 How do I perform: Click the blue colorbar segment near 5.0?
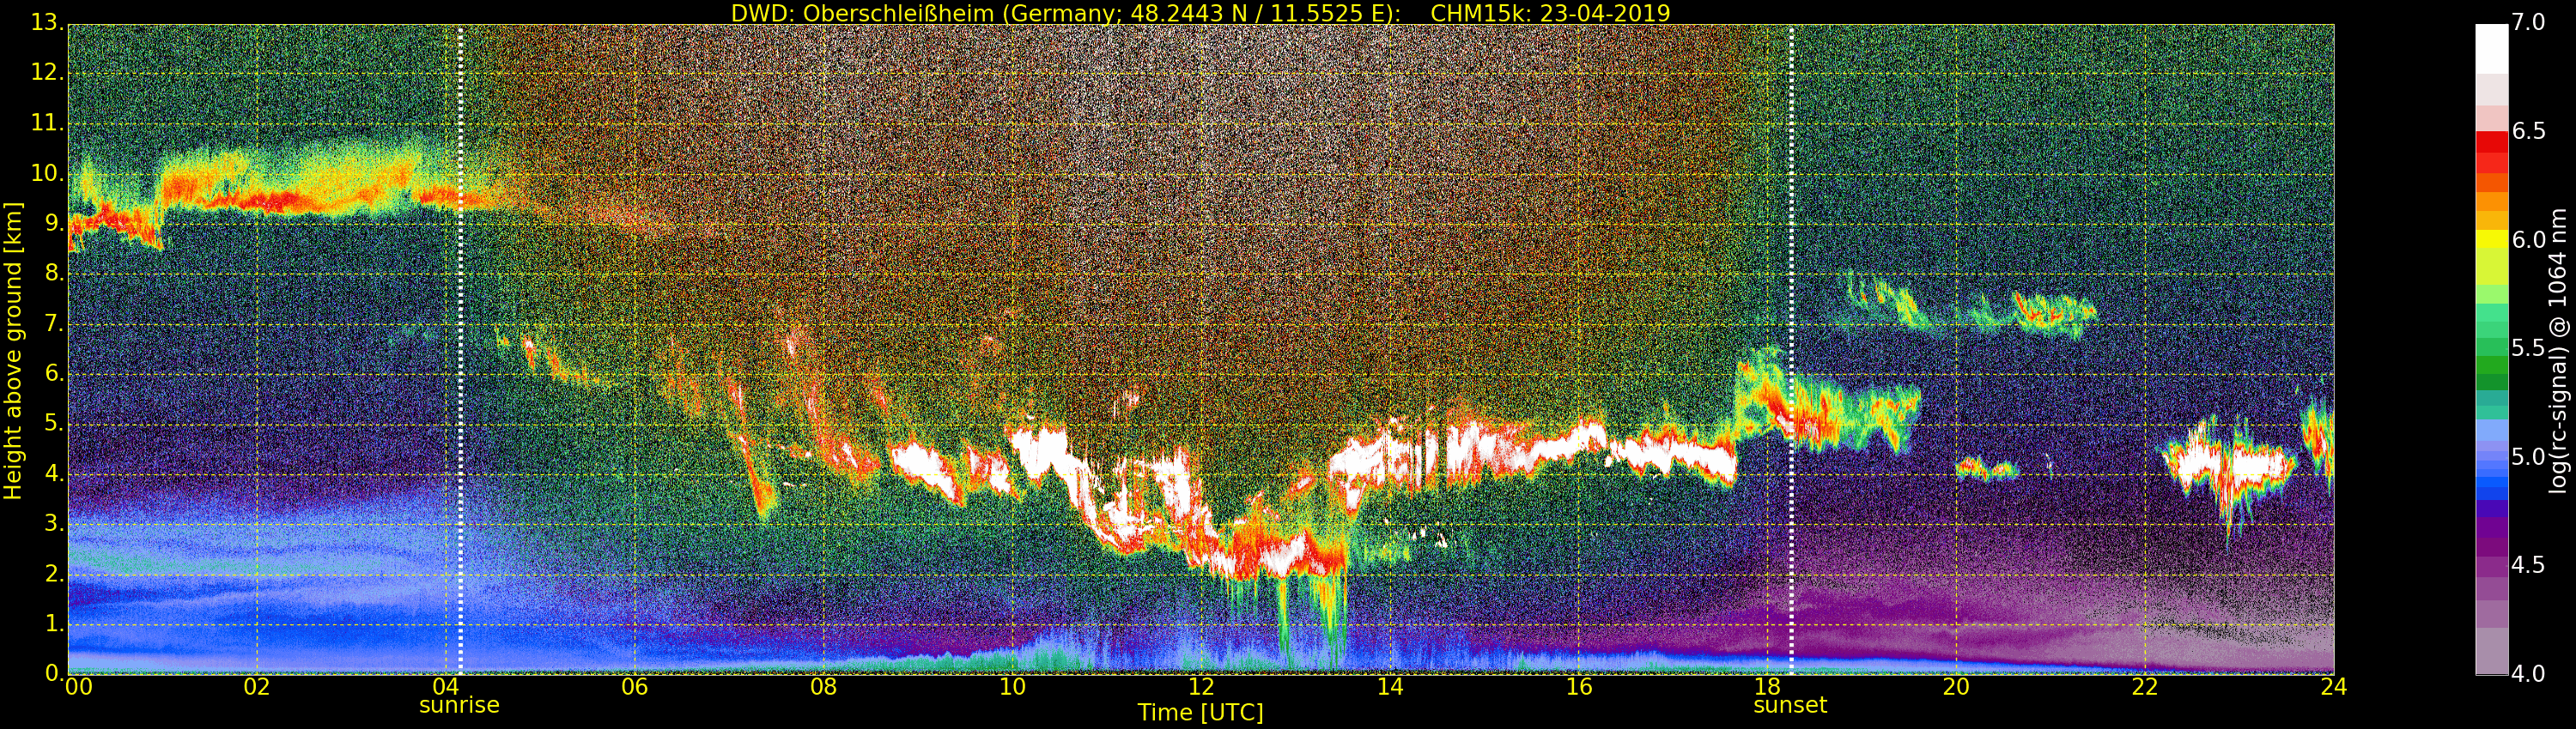point(2491,467)
